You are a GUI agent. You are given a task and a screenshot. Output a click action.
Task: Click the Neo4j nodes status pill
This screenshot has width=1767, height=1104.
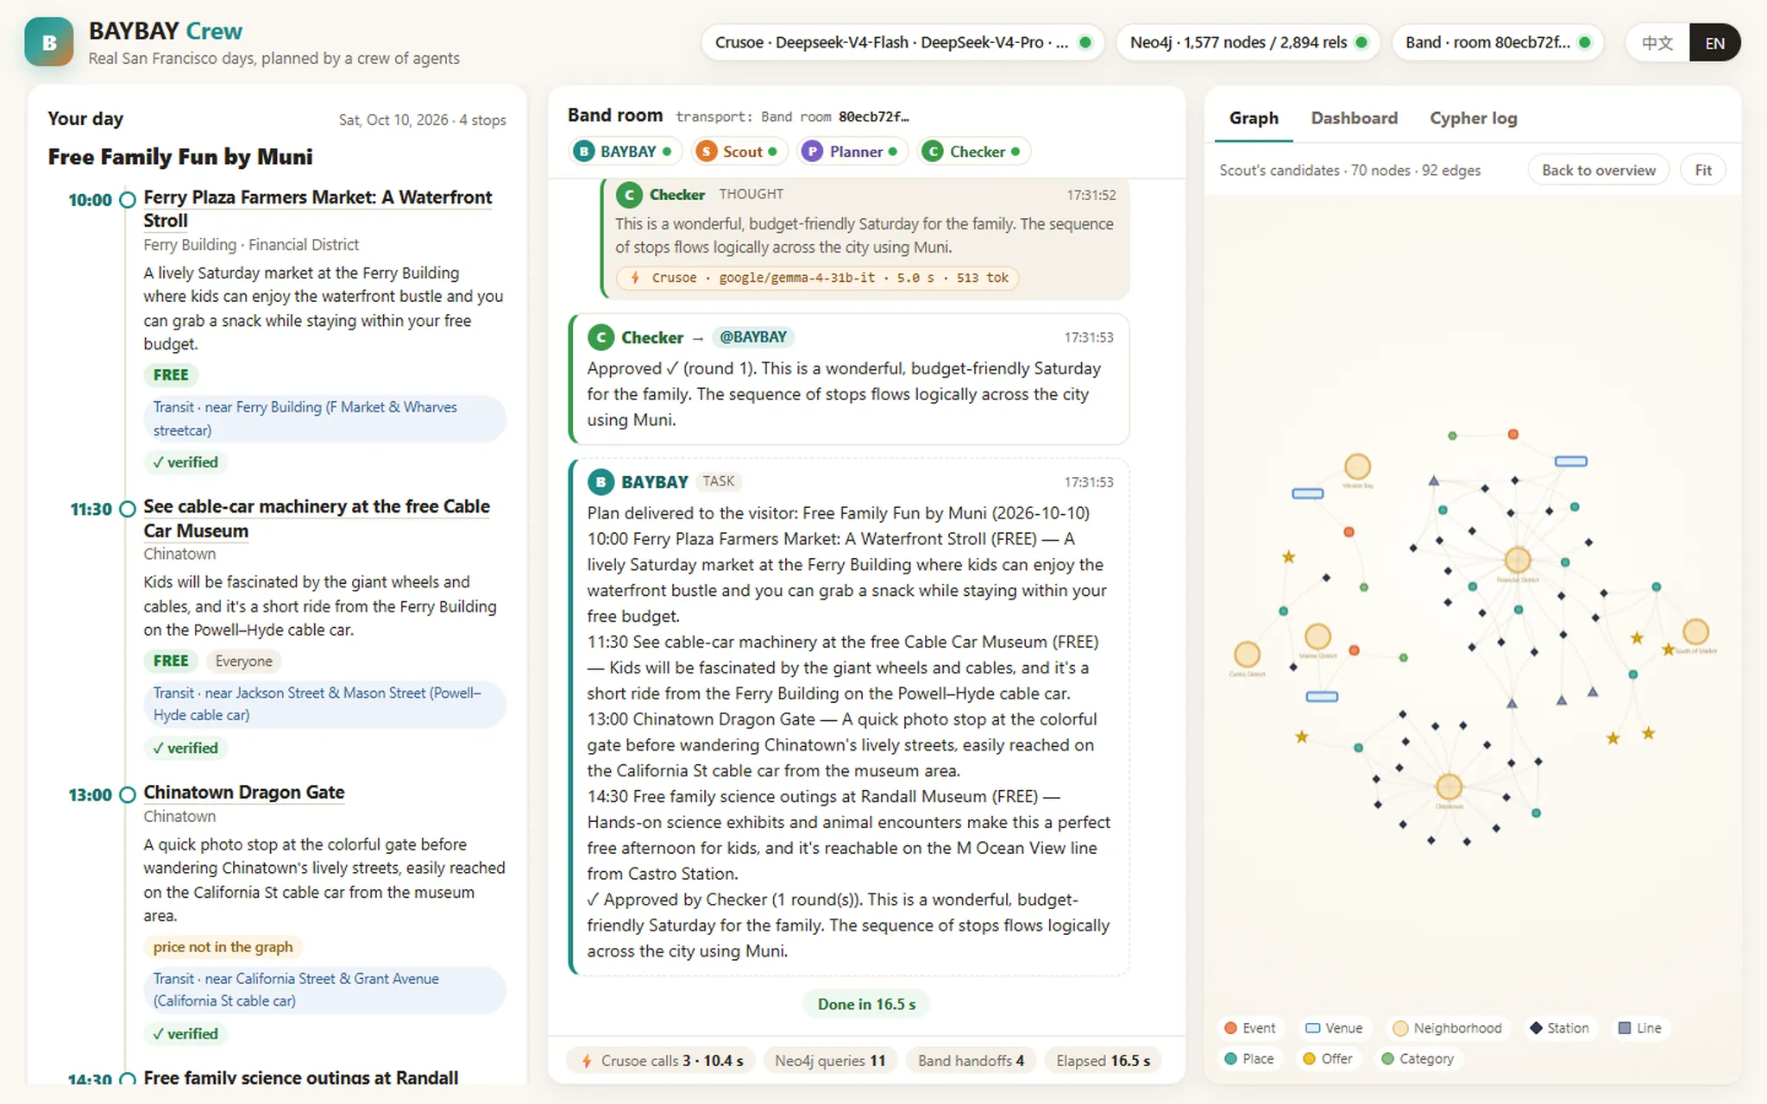(1248, 42)
